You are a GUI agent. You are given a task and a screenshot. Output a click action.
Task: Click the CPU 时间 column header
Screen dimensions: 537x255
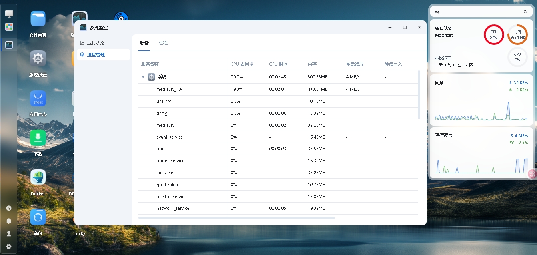point(278,64)
